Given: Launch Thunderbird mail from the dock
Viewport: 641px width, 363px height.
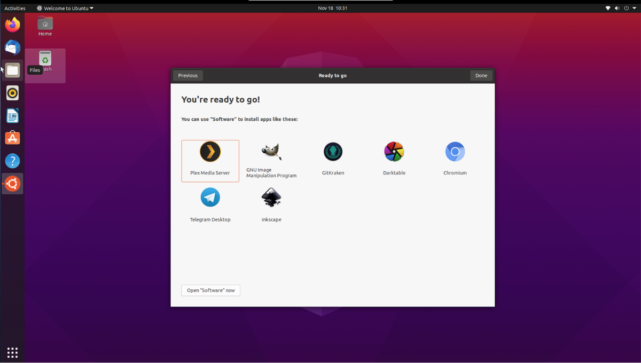Looking at the screenshot, I should [12, 47].
